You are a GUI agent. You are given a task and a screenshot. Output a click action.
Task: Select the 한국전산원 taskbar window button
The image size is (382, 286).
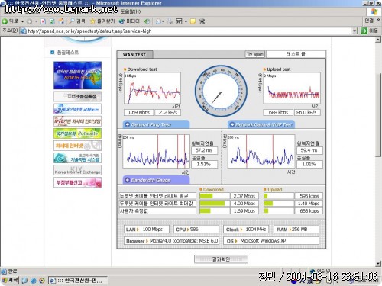point(78,281)
